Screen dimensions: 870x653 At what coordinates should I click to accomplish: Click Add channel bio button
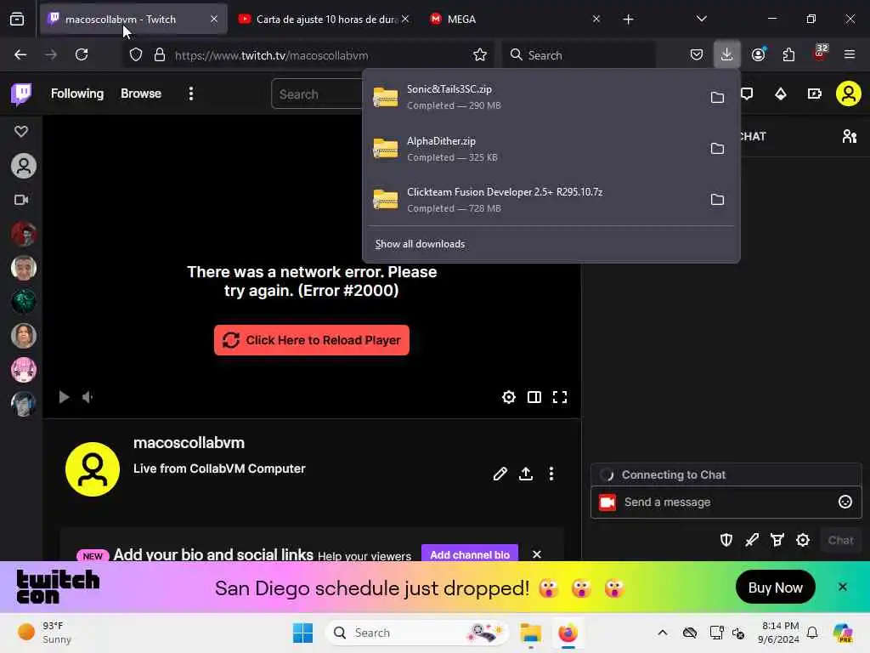pos(469,554)
